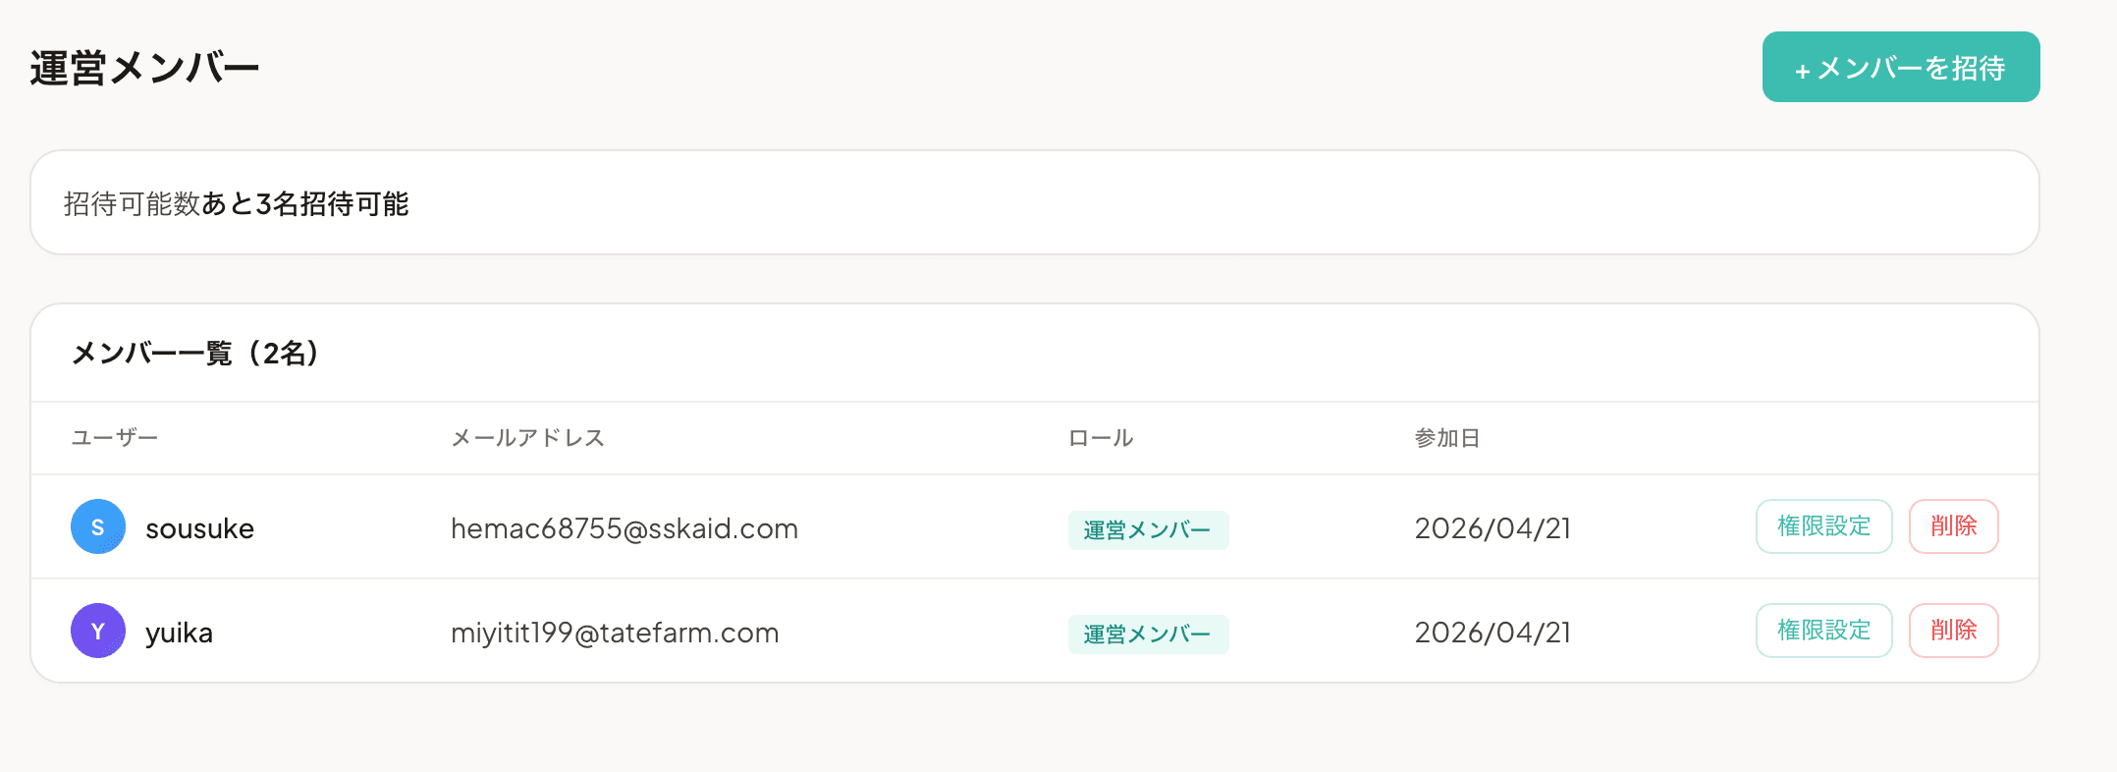Select the username yuika

click(x=179, y=634)
